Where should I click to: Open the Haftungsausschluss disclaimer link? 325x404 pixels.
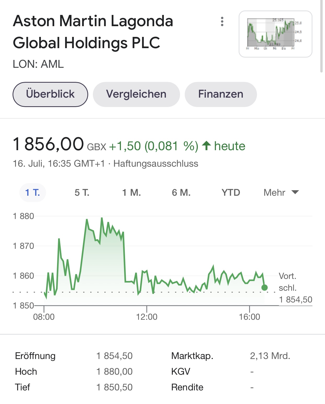click(156, 164)
